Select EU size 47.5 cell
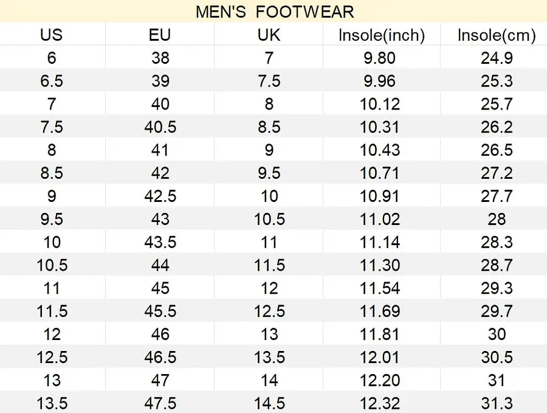Image resolution: width=547 pixels, height=413 pixels. point(160,403)
